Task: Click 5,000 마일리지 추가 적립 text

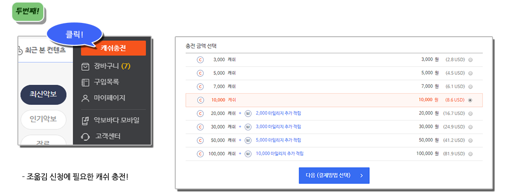Action: point(278,141)
